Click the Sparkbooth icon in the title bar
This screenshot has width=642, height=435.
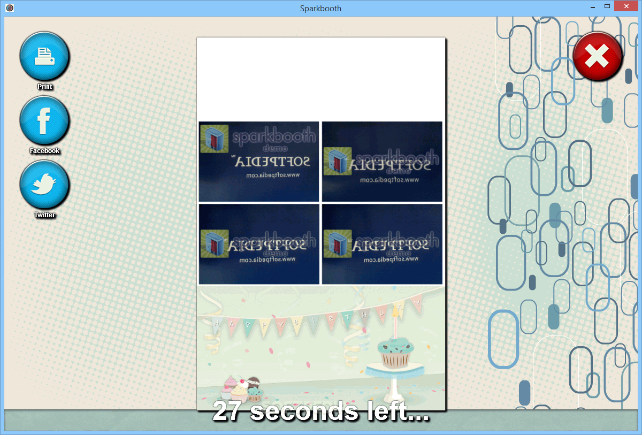(9, 8)
